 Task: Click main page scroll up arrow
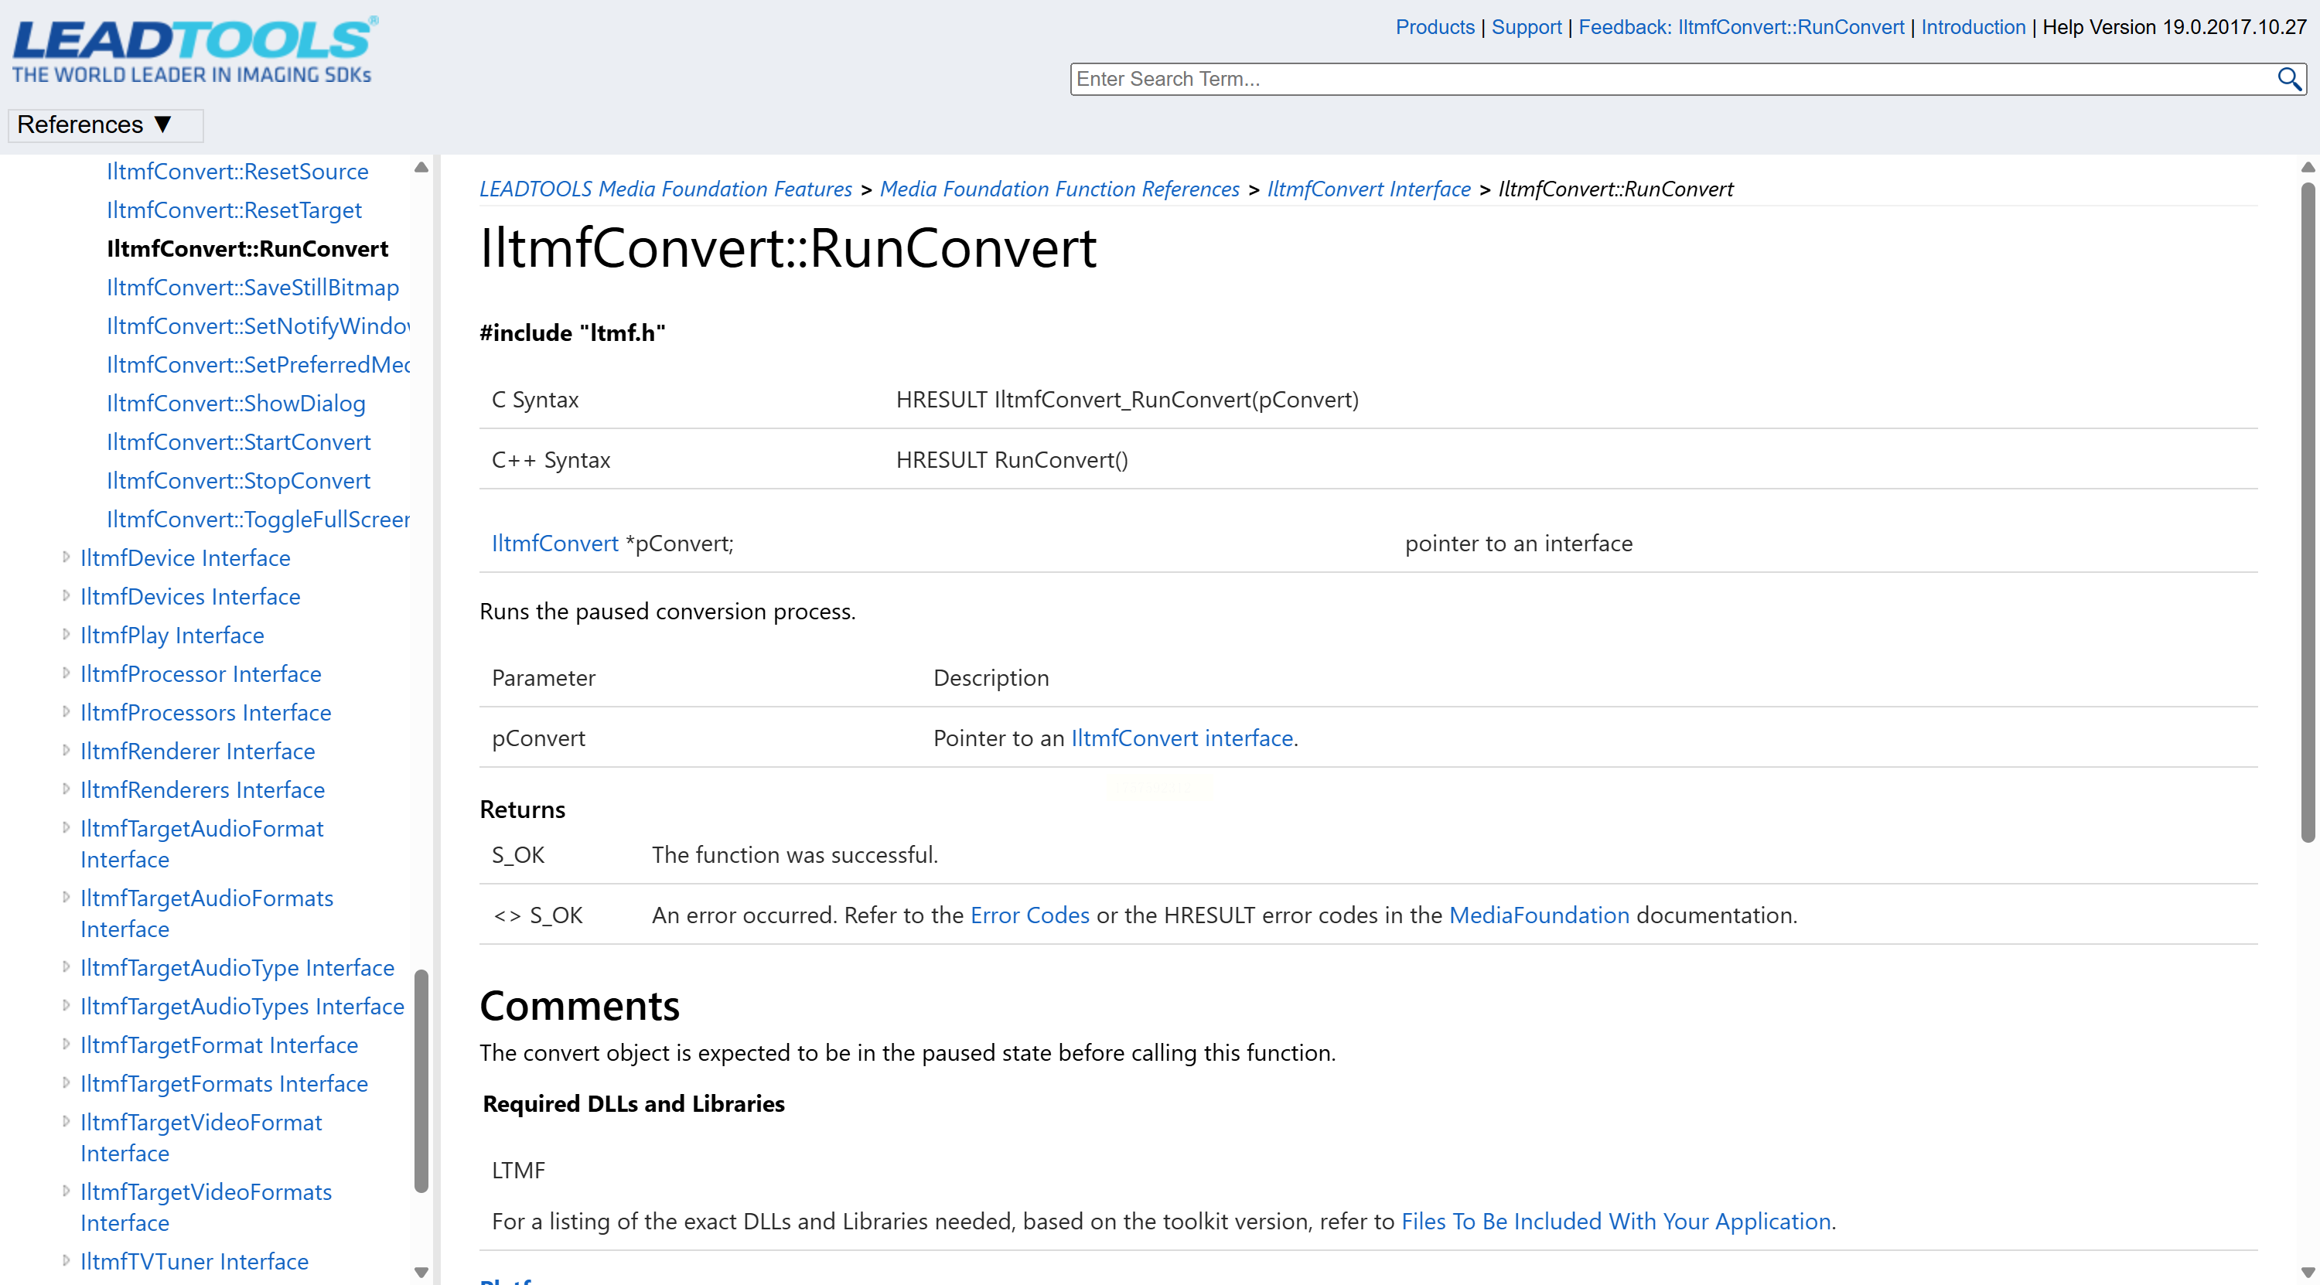coord(2308,168)
